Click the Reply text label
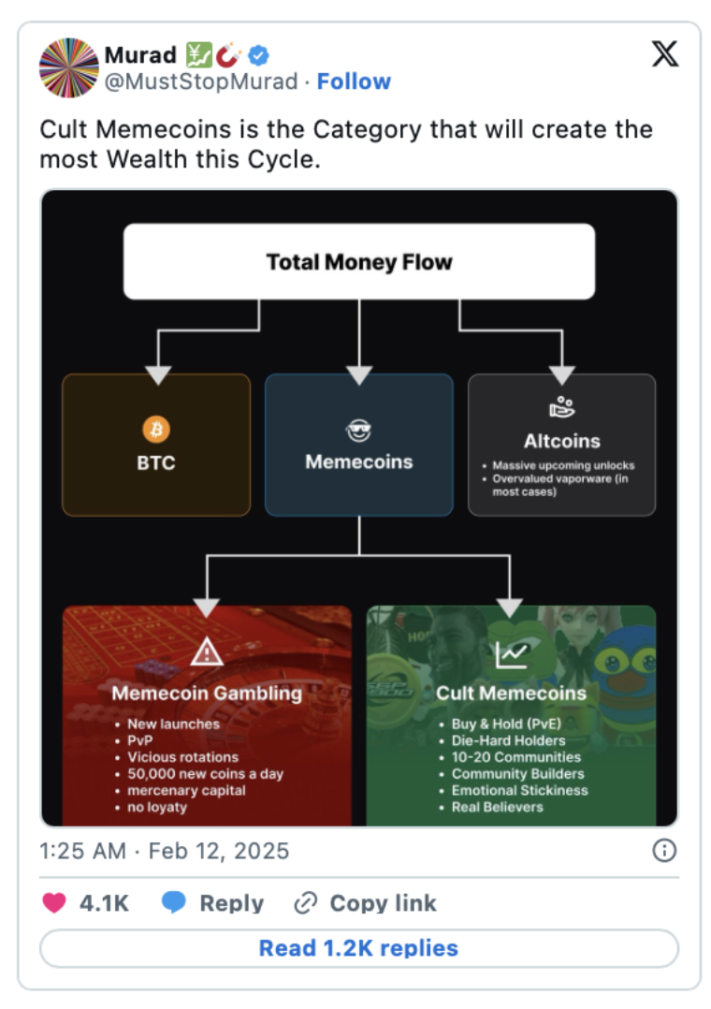This screenshot has width=711, height=1009. (x=232, y=903)
